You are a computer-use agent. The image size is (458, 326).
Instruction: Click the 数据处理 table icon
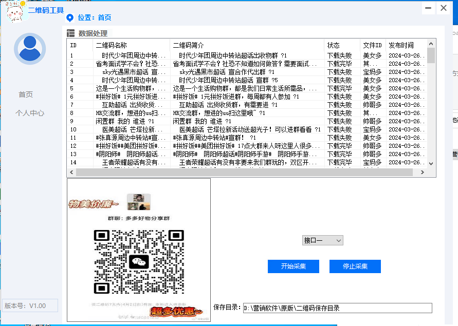click(71, 33)
